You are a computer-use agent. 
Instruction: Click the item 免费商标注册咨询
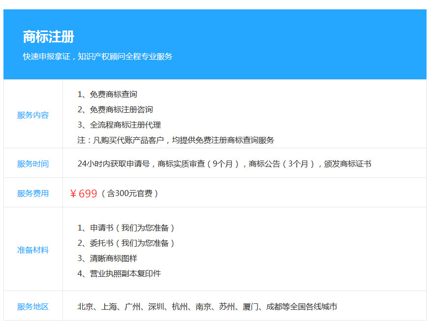[x=121, y=109]
